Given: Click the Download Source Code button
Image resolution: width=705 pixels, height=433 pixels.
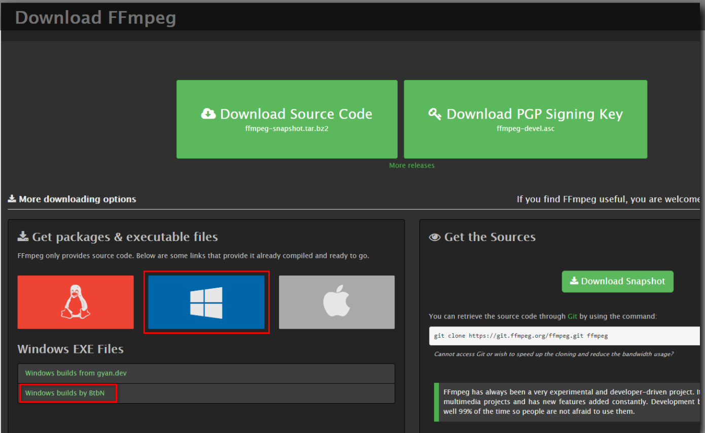Looking at the screenshot, I should (x=287, y=119).
